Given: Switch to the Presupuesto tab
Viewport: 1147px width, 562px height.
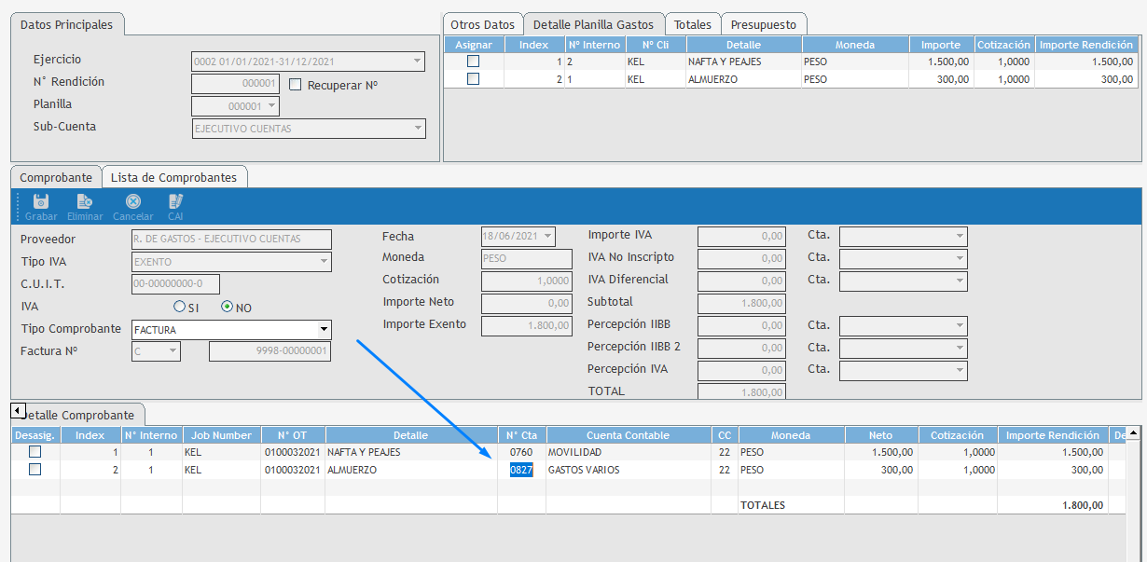Looking at the screenshot, I should [x=764, y=25].
